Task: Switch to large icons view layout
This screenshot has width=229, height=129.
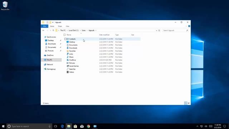Action: [189, 103]
